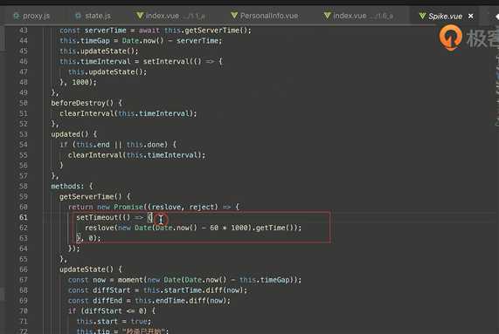Viewport: 499px width, 334px height.
Task: Click 'moment' call on line 67
Action: [x=130, y=280]
